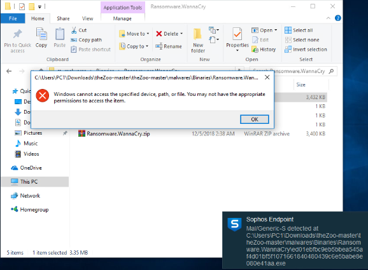Click the Copy icon in Clipboard group
Image resolution: width=368 pixels, height=270 pixels.
coord(41,34)
